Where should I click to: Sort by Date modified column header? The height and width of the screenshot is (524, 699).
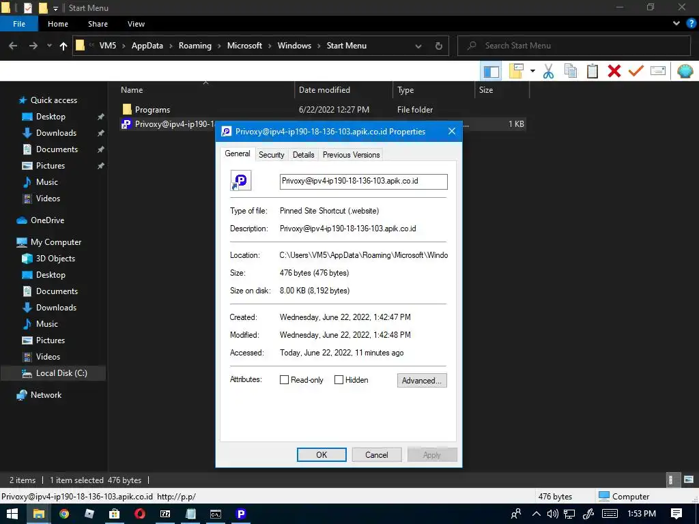[x=343, y=90]
